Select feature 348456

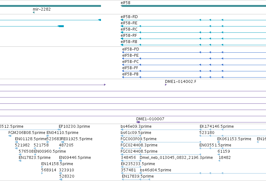pyautogui.click(x=128, y=158)
